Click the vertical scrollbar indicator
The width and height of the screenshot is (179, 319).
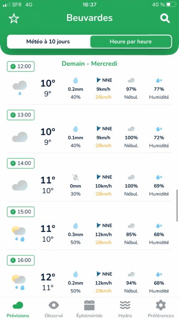click(x=177, y=206)
